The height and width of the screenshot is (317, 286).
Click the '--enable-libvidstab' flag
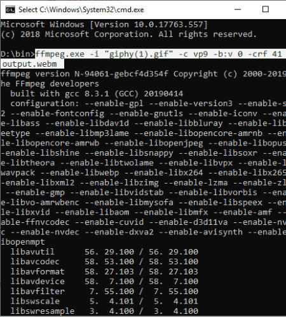coord(117,192)
